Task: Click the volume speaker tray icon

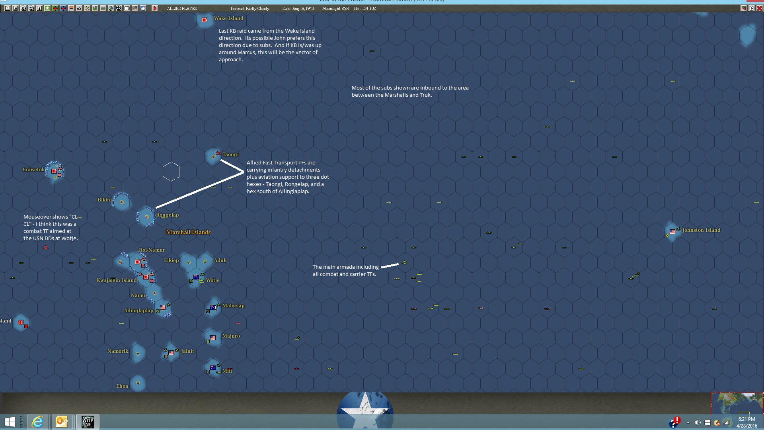Action: pyautogui.click(x=698, y=422)
